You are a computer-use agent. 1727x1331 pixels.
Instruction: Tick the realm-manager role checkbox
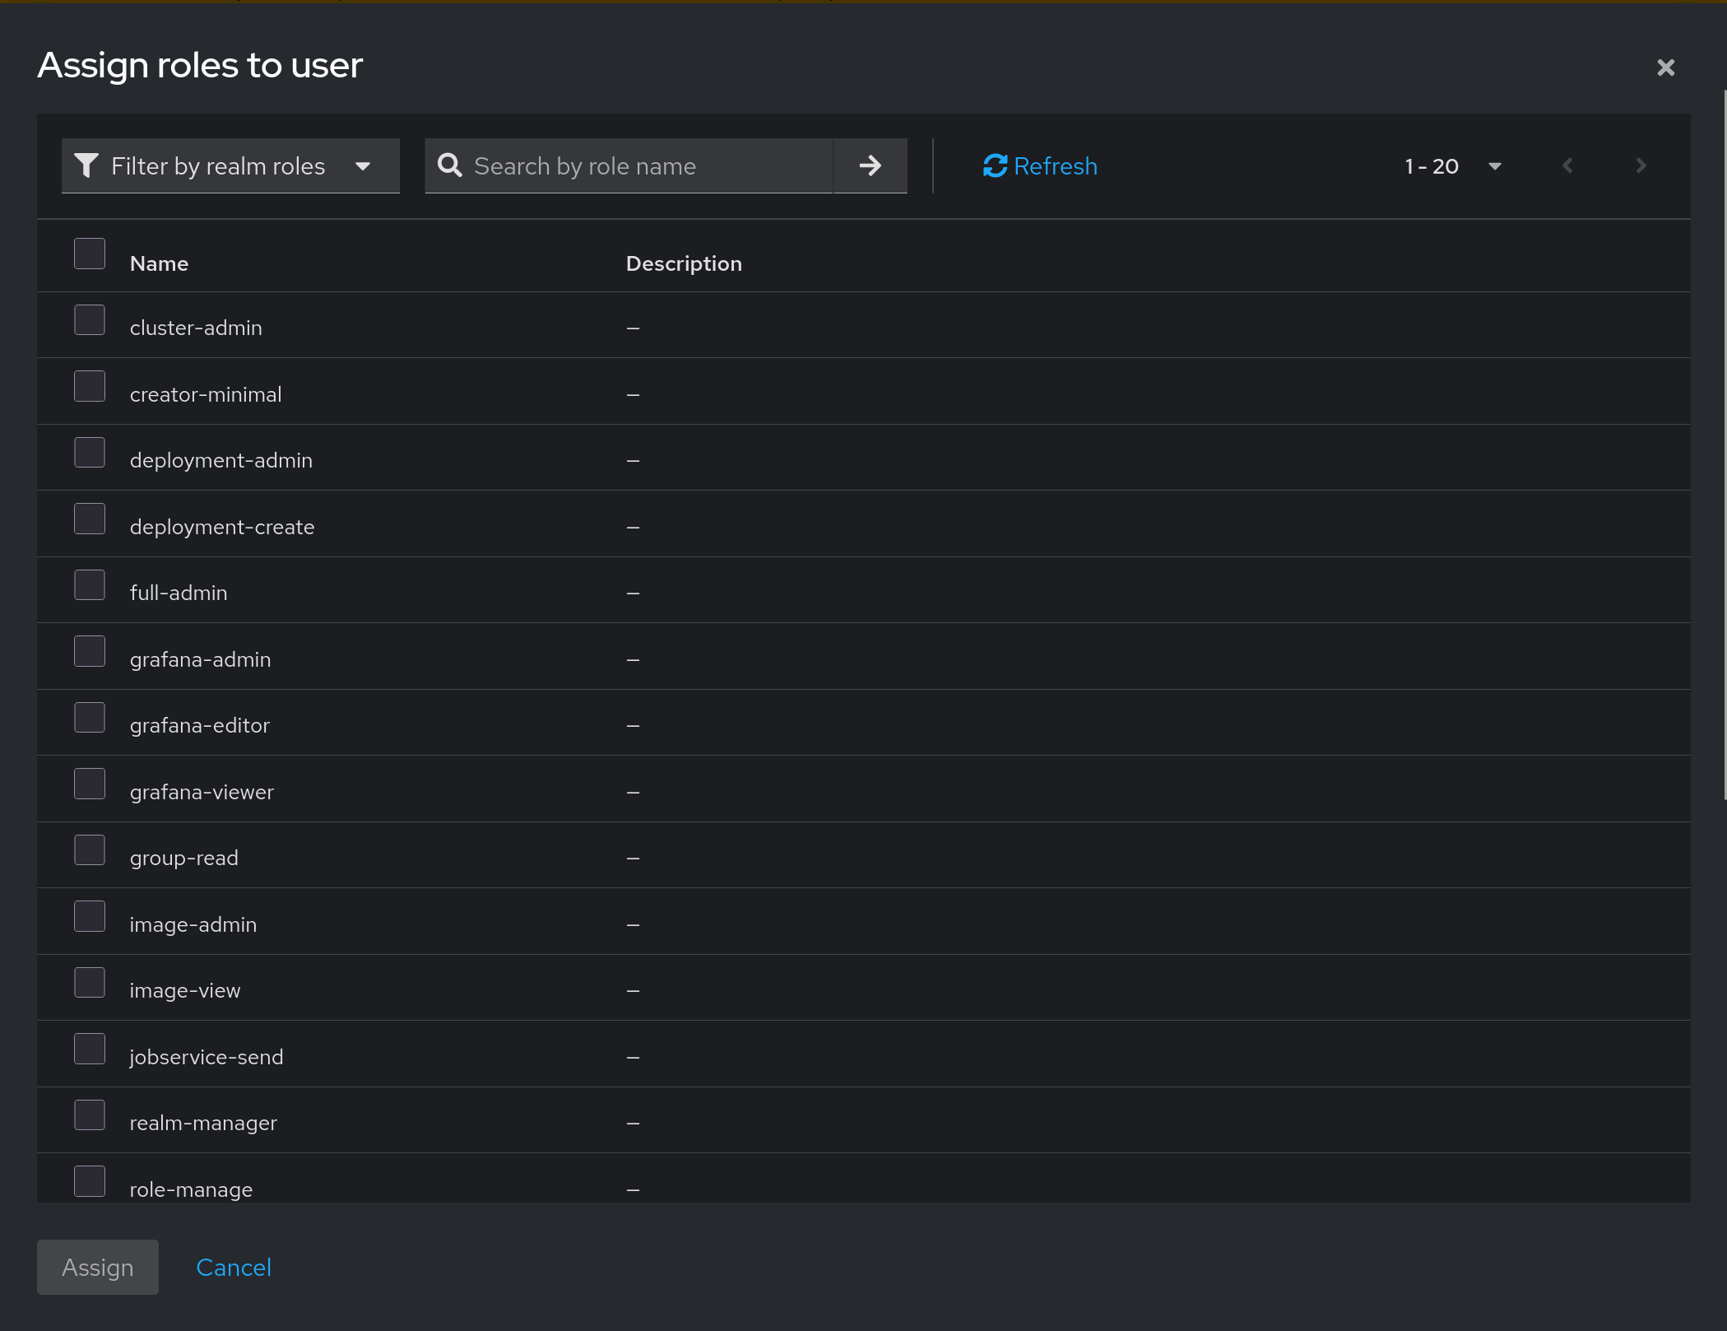pyautogui.click(x=90, y=1115)
